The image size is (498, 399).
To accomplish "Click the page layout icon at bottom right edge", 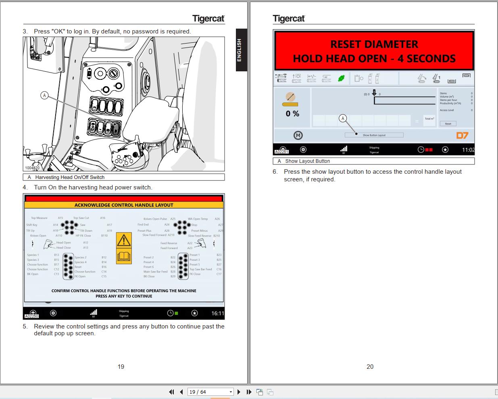I will pos(496,392).
